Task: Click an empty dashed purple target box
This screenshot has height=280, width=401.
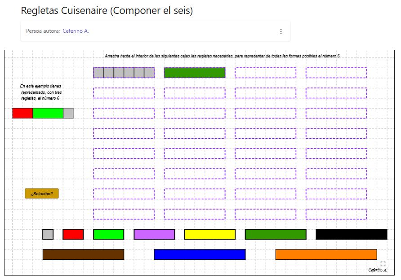Action: pos(124,93)
